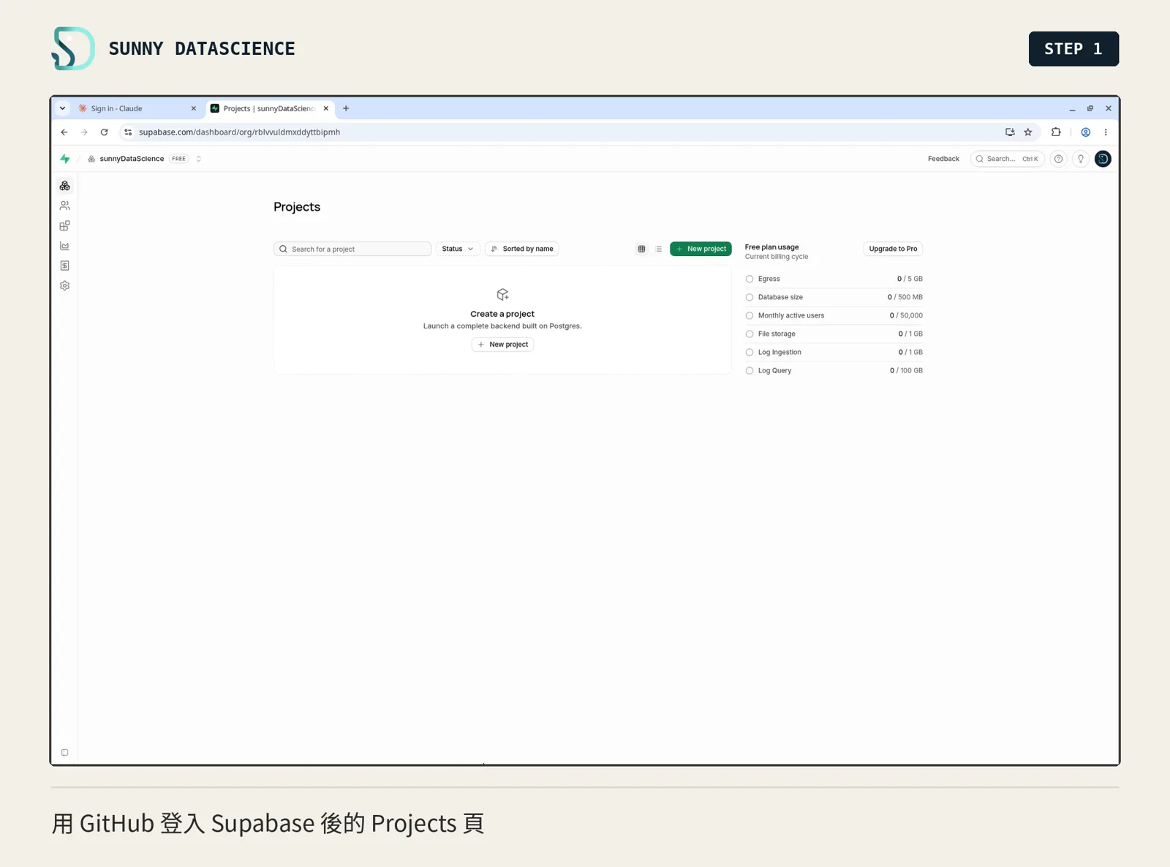Click the Database size usage row

[834, 297]
